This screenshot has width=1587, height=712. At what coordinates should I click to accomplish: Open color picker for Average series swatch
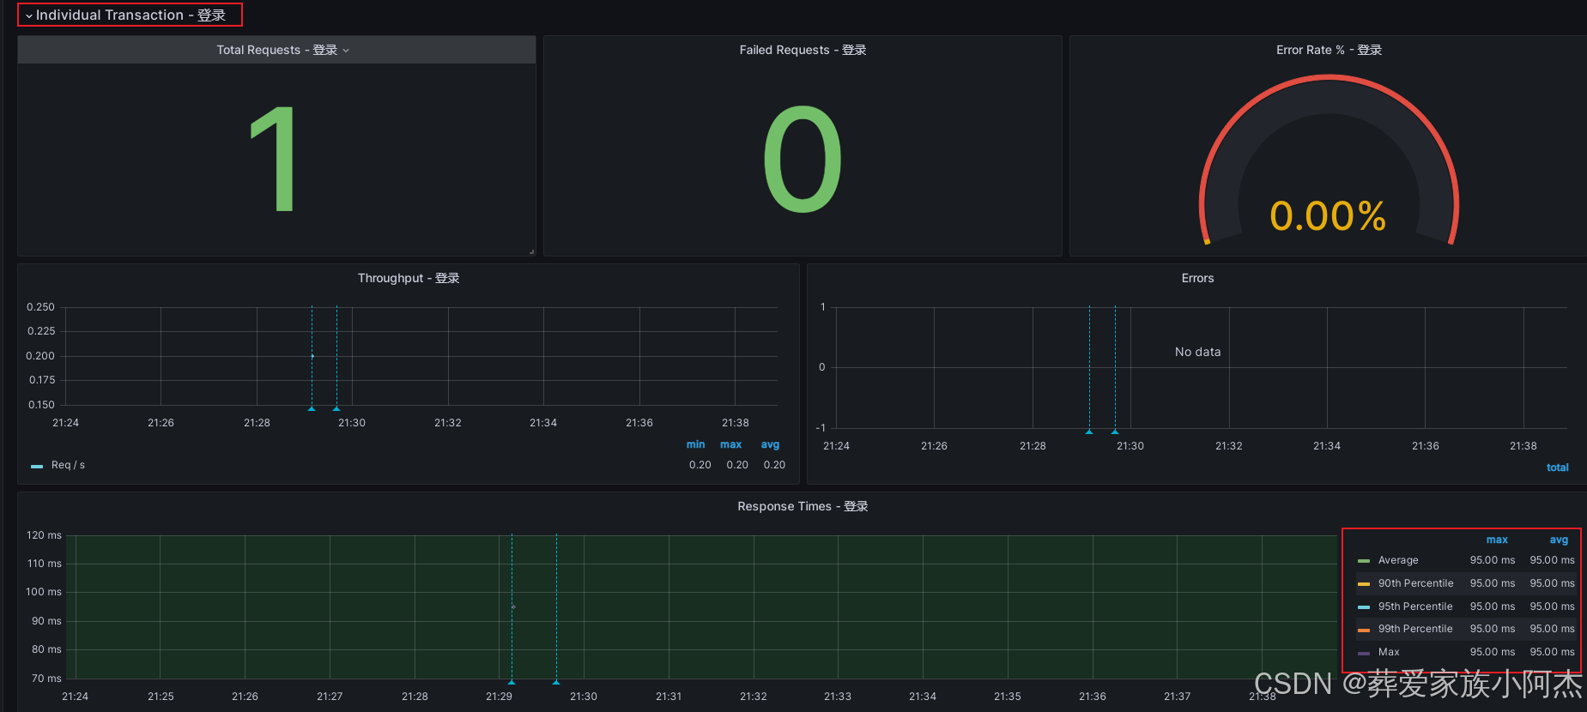(1364, 561)
